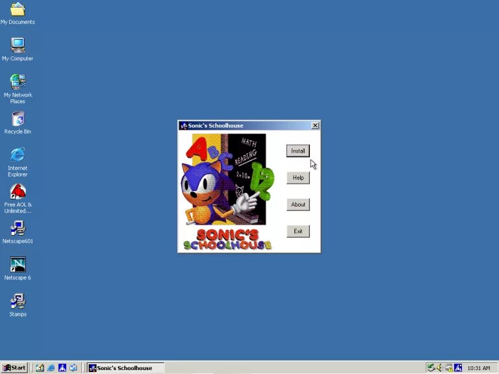Screen dimensions: 499x374
Task: Click the Install button in Sonic's Schoolhouse
Action: pyautogui.click(x=298, y=151)
